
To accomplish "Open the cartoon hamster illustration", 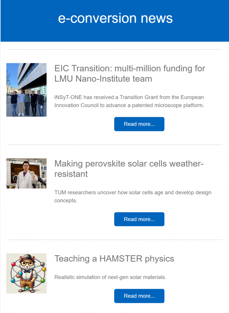I will pos(26,273).
